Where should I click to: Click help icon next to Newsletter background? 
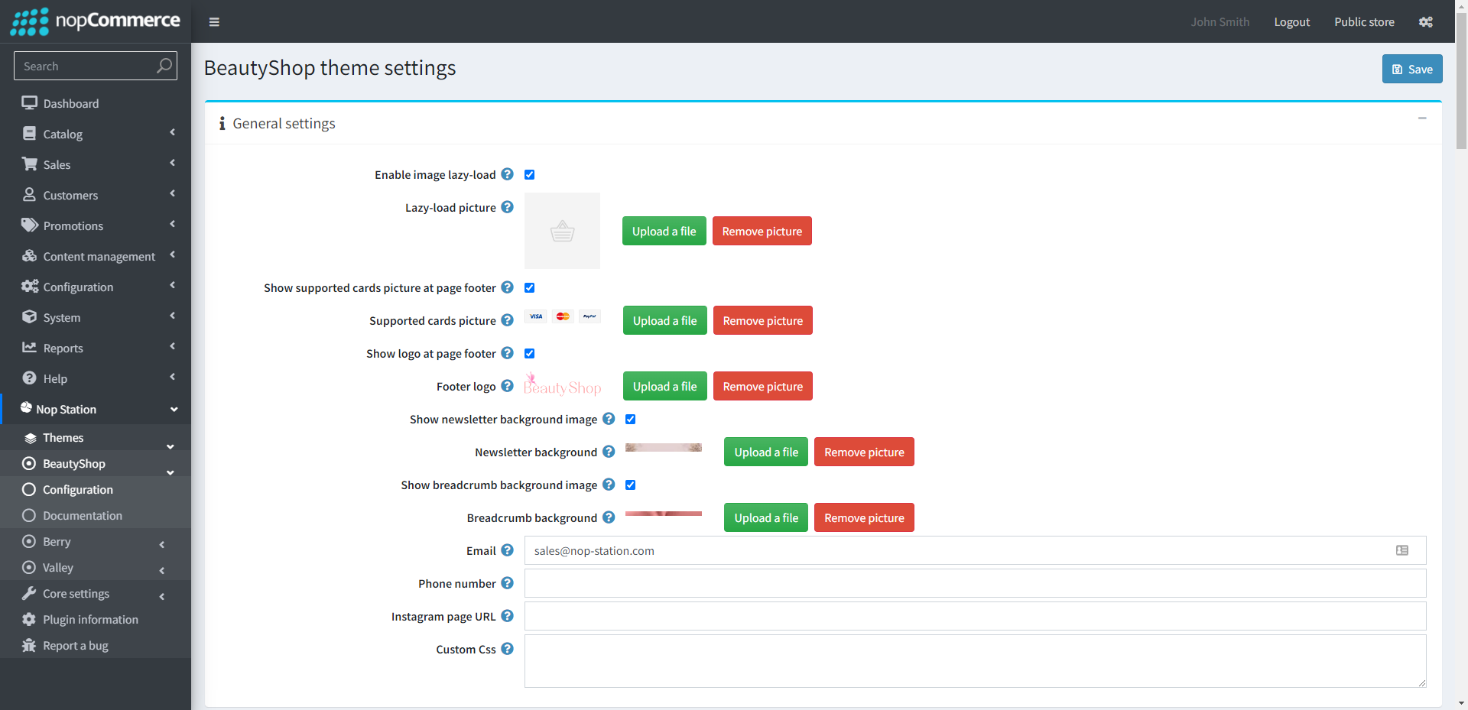609,452
